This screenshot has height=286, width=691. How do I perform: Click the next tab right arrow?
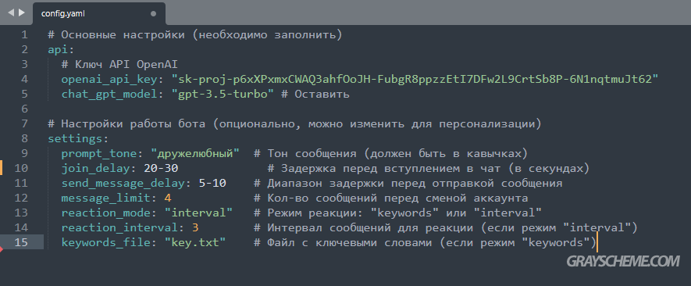(x=22, y=13)
